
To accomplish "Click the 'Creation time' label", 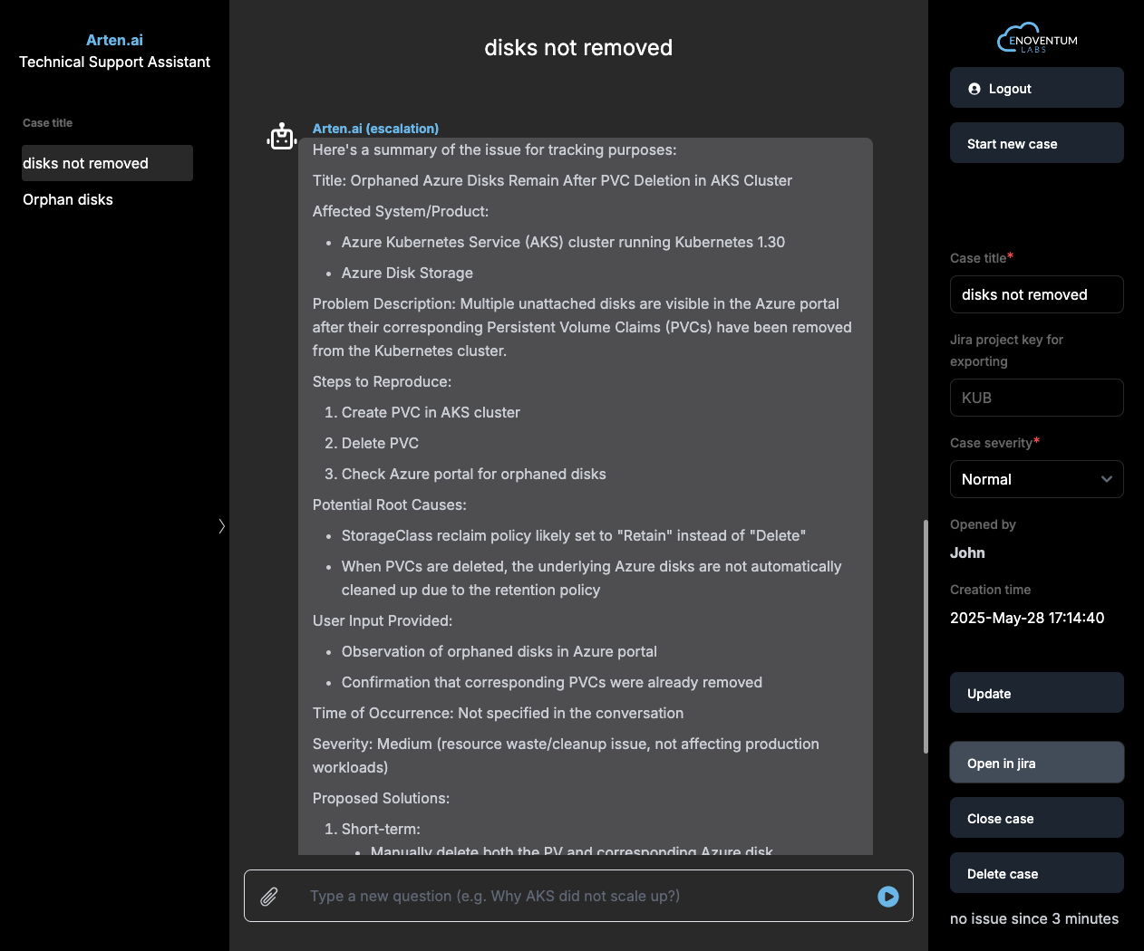I will pos(990,590).
